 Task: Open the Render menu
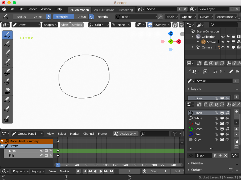click(32, 9)
